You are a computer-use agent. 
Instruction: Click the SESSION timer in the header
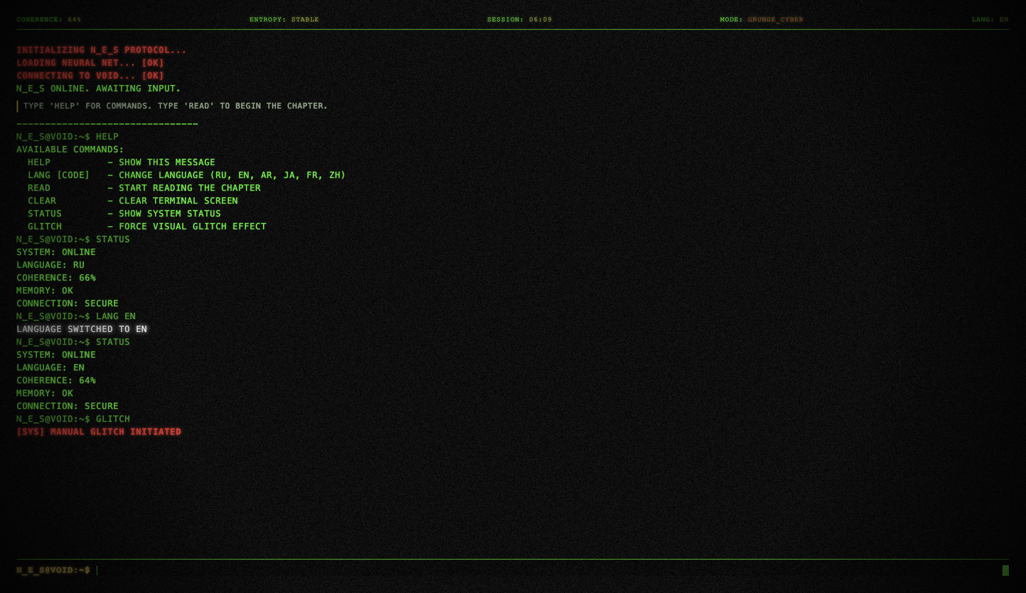[x=519, y=19]
